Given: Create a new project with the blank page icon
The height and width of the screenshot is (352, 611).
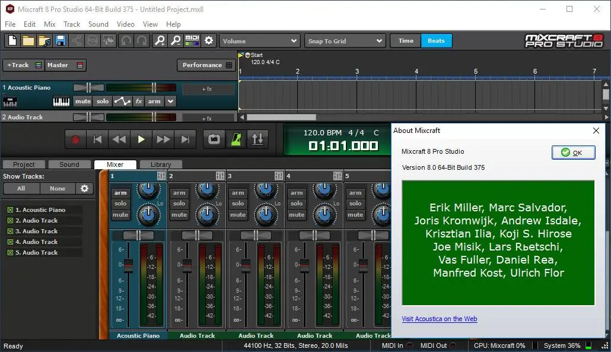Looking at the screenshot, I should tap(12, 40).
